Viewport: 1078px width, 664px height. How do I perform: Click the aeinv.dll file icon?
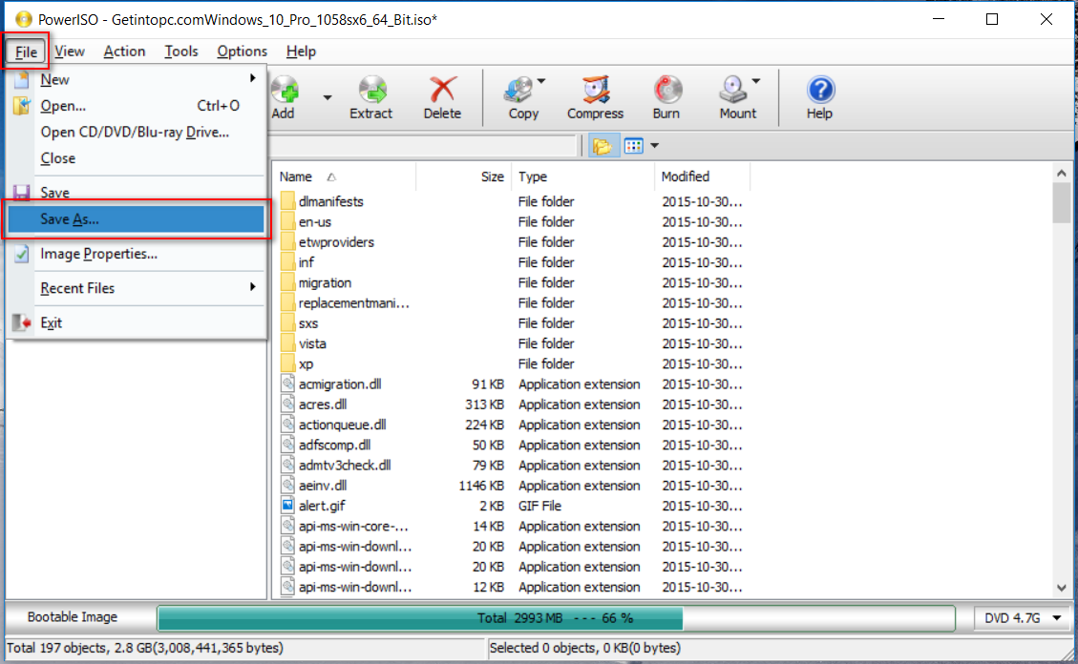click(x=287, y=485)
